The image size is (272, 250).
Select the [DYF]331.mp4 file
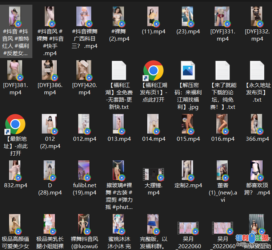[223, 17]
